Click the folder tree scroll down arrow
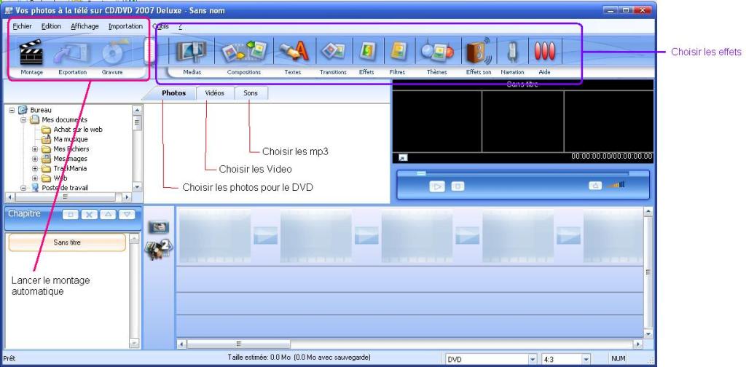746x367 pixels. [137, 188]
